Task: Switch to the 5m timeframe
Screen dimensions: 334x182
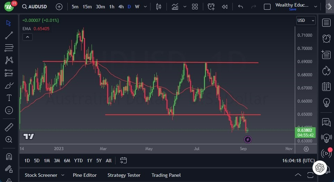Action: click(x=75, y=7)
